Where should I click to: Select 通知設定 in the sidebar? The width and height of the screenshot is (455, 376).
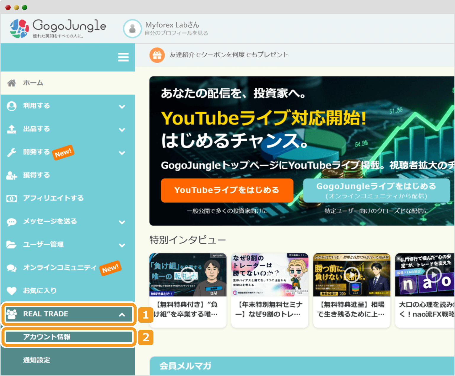(x=36, y=360)
